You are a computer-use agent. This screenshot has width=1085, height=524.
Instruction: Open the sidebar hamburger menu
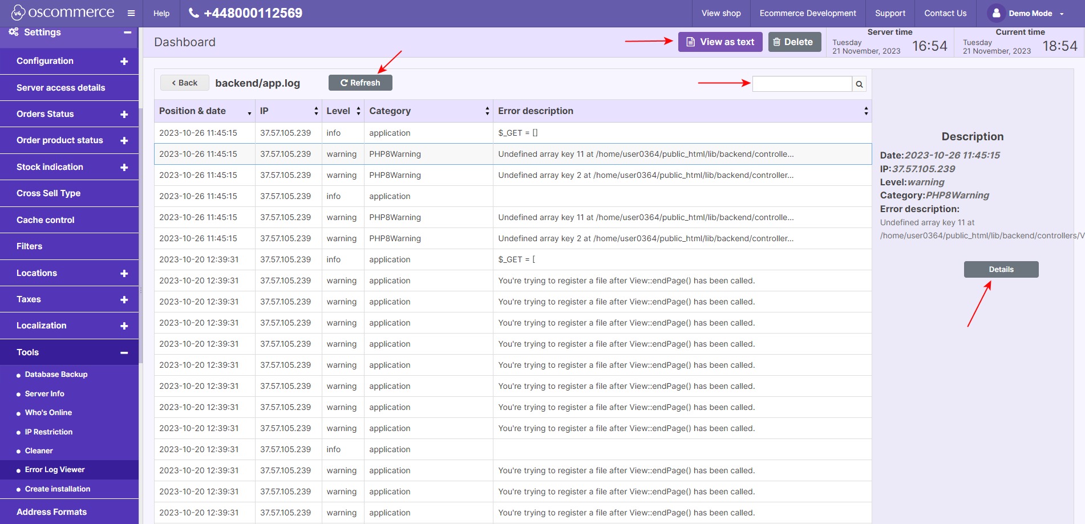(x=131, y=13)
